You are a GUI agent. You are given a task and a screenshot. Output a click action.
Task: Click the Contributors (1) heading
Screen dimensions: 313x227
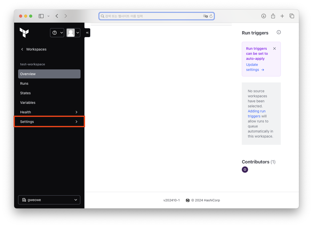point(259,162)
